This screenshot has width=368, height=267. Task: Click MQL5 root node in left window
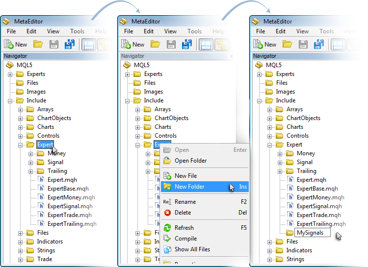pyautogui.click(x=25, y=65)
